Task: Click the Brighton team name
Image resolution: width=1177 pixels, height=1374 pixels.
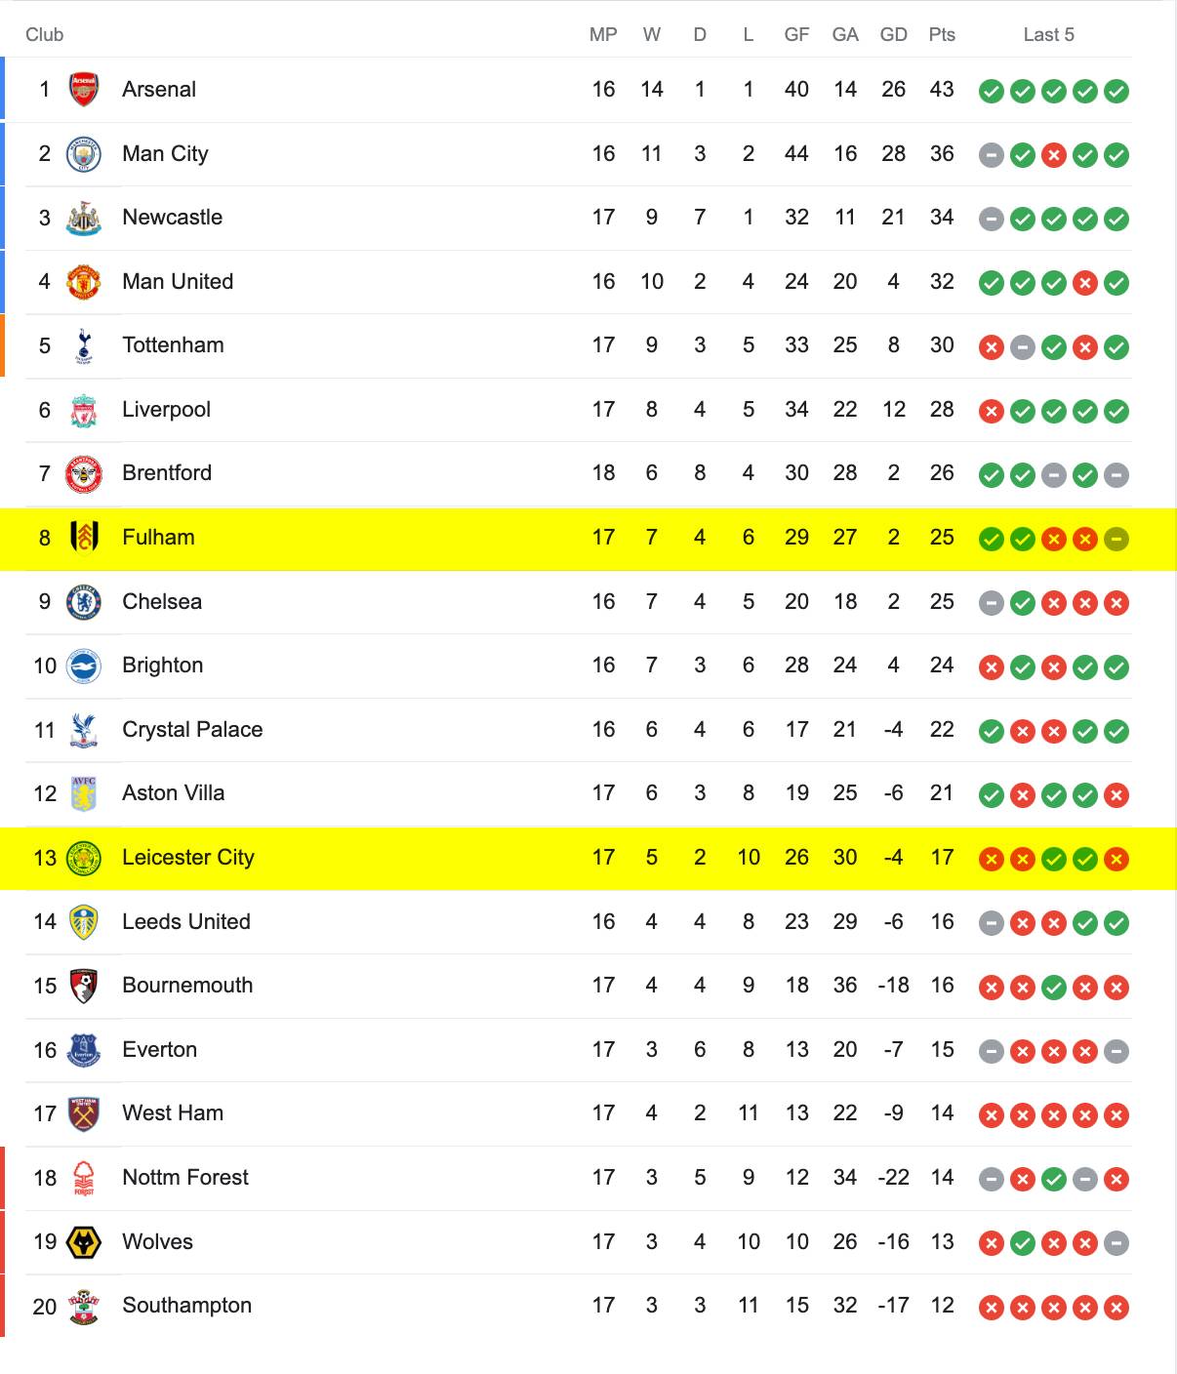Action: click(x=163, y=666)
